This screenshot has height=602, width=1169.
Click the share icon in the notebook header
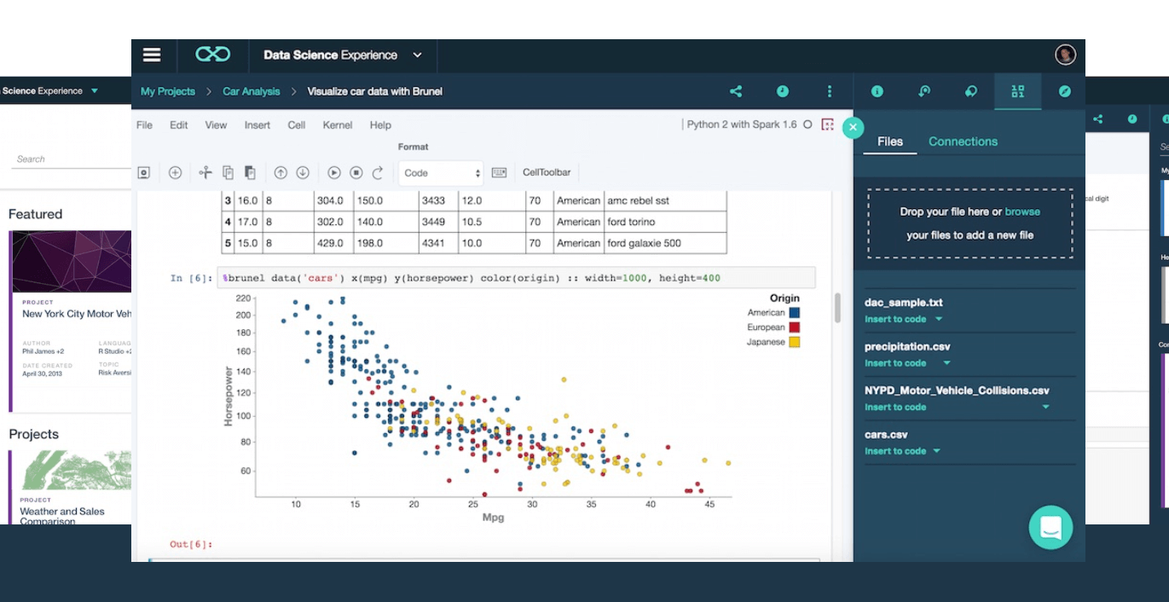pyautogui.click(x=736, y=91)
